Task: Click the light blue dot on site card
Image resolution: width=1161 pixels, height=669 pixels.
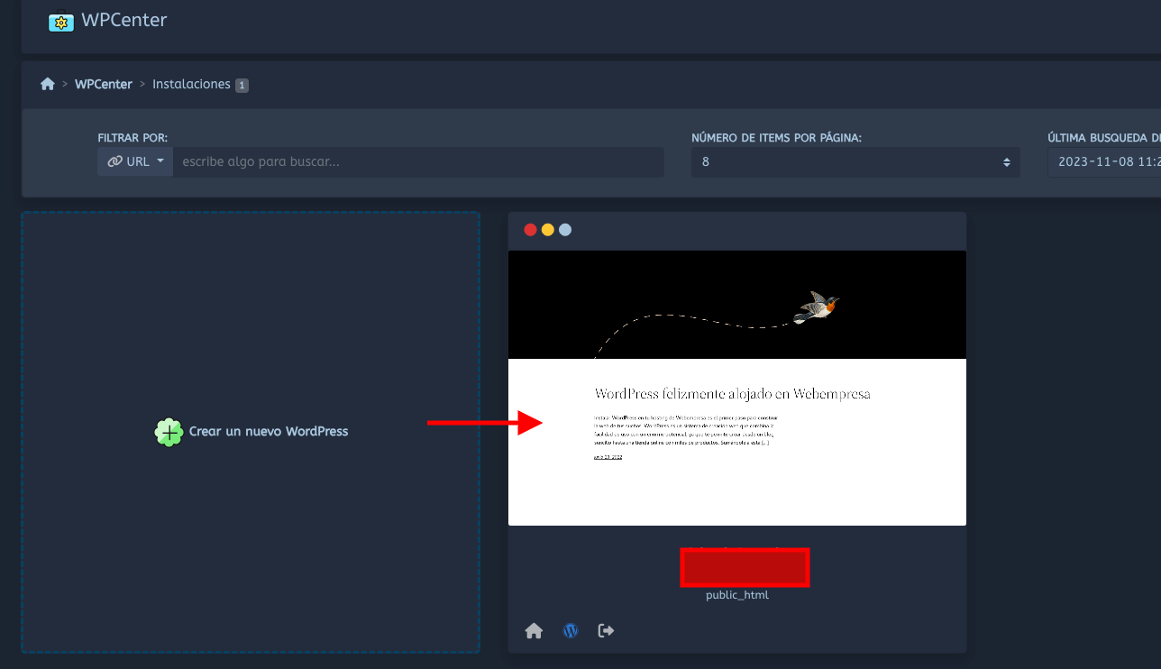Action: [565, 230]
